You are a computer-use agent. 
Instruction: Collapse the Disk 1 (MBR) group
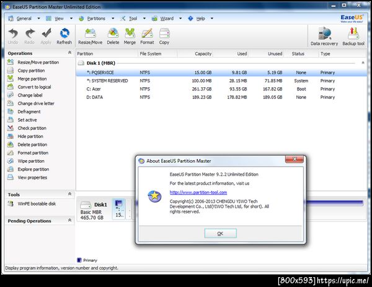(x=363, y=63)
